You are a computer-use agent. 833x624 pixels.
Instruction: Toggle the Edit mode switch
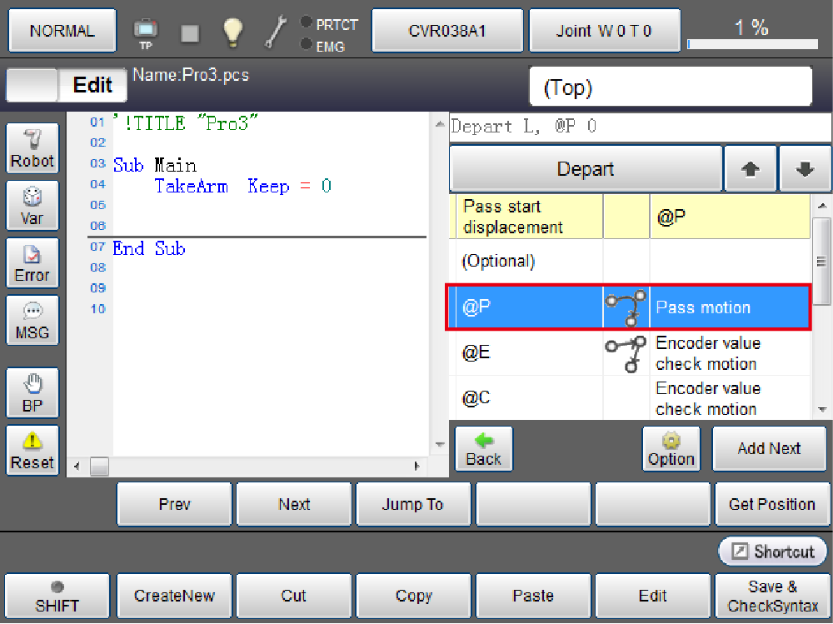pyautogui.click(x=67, y=85)
